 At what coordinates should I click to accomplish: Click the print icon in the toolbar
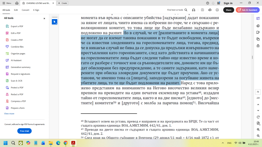(x=217, y=10)
